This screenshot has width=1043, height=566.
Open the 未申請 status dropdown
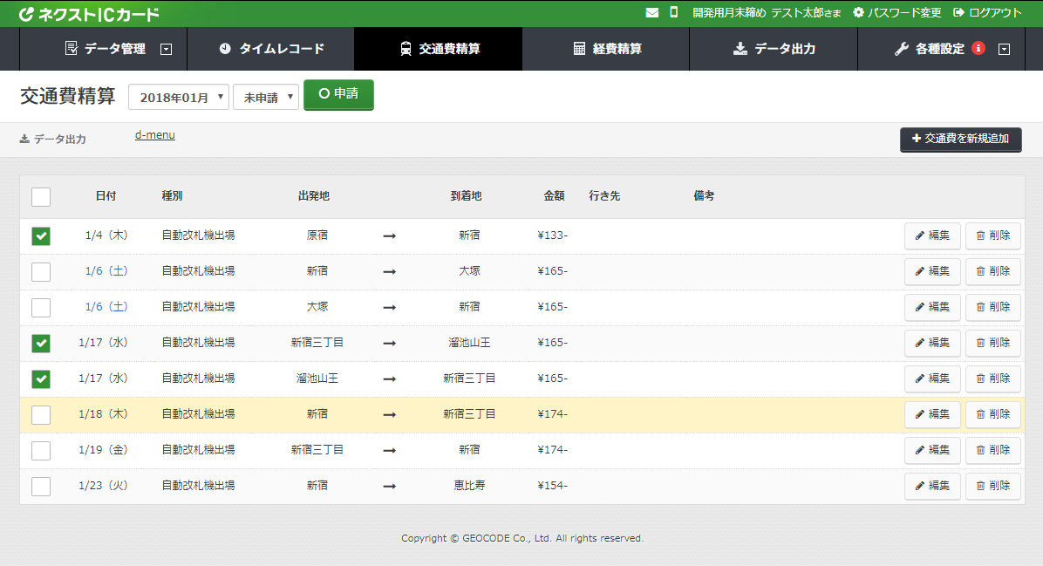[265, 96]
